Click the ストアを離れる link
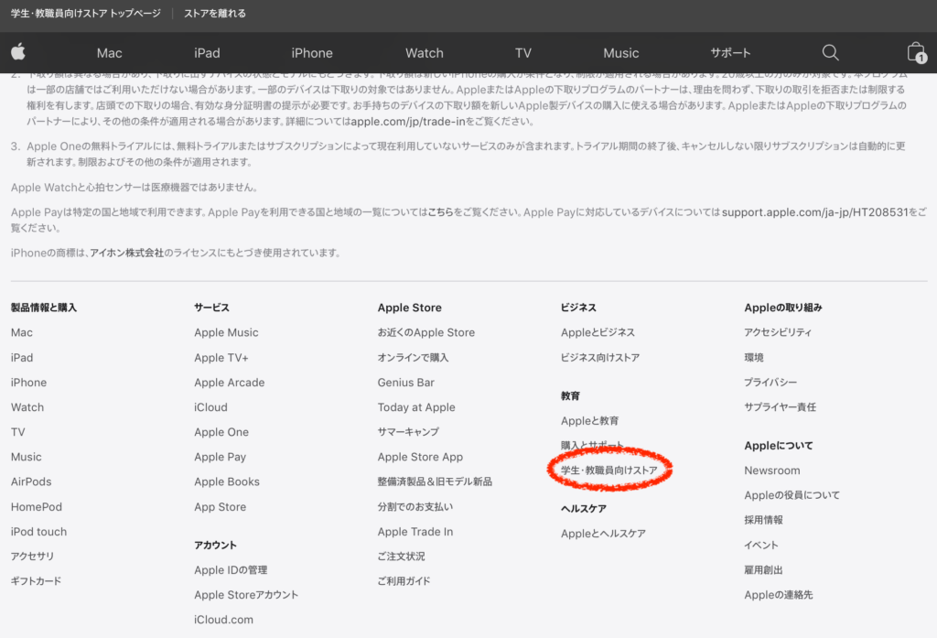Viewport: 937px width, 638px height. (214, 13)
